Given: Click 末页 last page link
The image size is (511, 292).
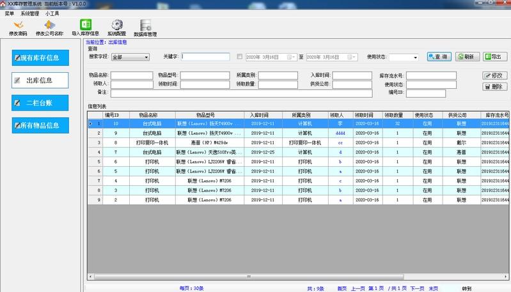Looking at the screenshot, I should tap(434, 288).
